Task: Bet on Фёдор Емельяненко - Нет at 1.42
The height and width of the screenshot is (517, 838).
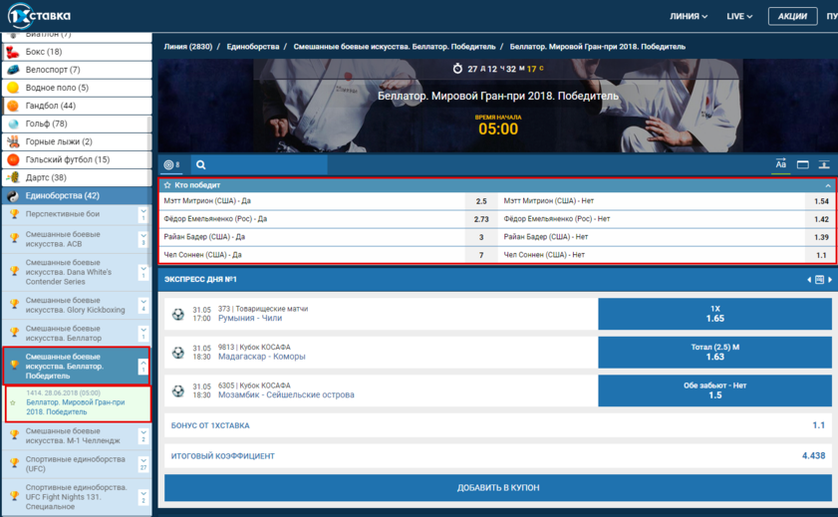Action: click(820, 219)
